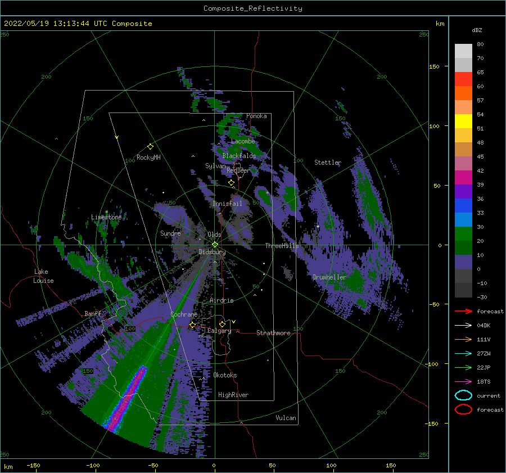Click the magenta 18TS arrow symbol

pyautogui.click(x=463, y=382)
